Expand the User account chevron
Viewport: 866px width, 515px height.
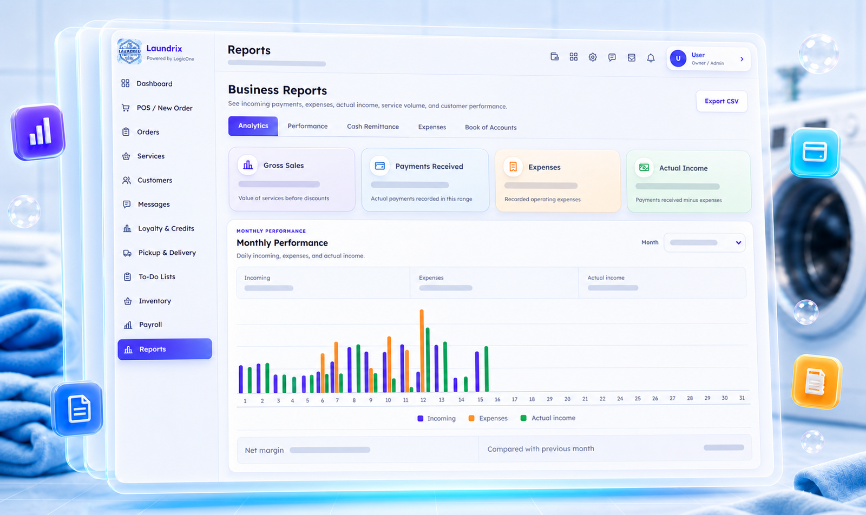click(x=742, y=59)
